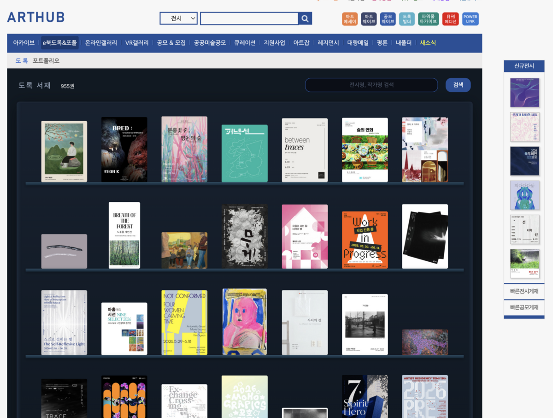Open the blue 공모웨이브 icon link
The image size is (553, 418).
click(x=388, y=19)
